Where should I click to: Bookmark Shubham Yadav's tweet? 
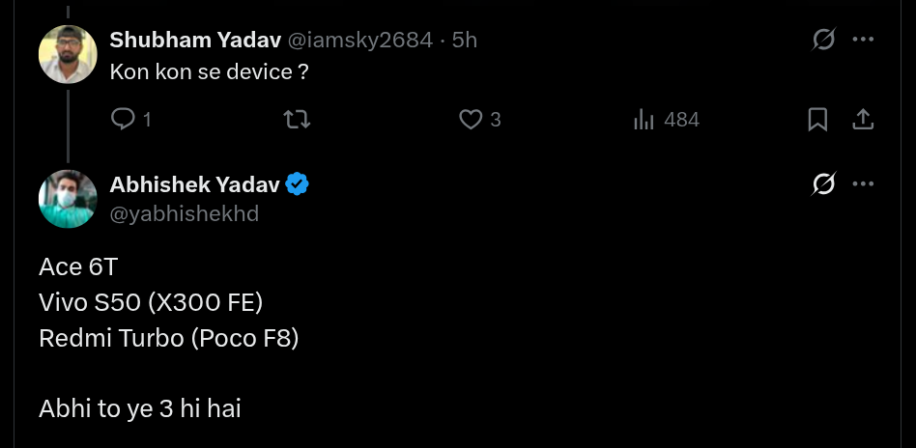(817, 120)
